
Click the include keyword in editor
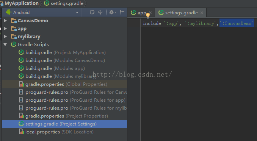(x=152, y=23)
